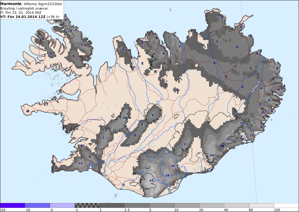Pick the gray 5 to 10 legend swatch
The width and height of the screenshot is (299, 212).
point(162,205)
